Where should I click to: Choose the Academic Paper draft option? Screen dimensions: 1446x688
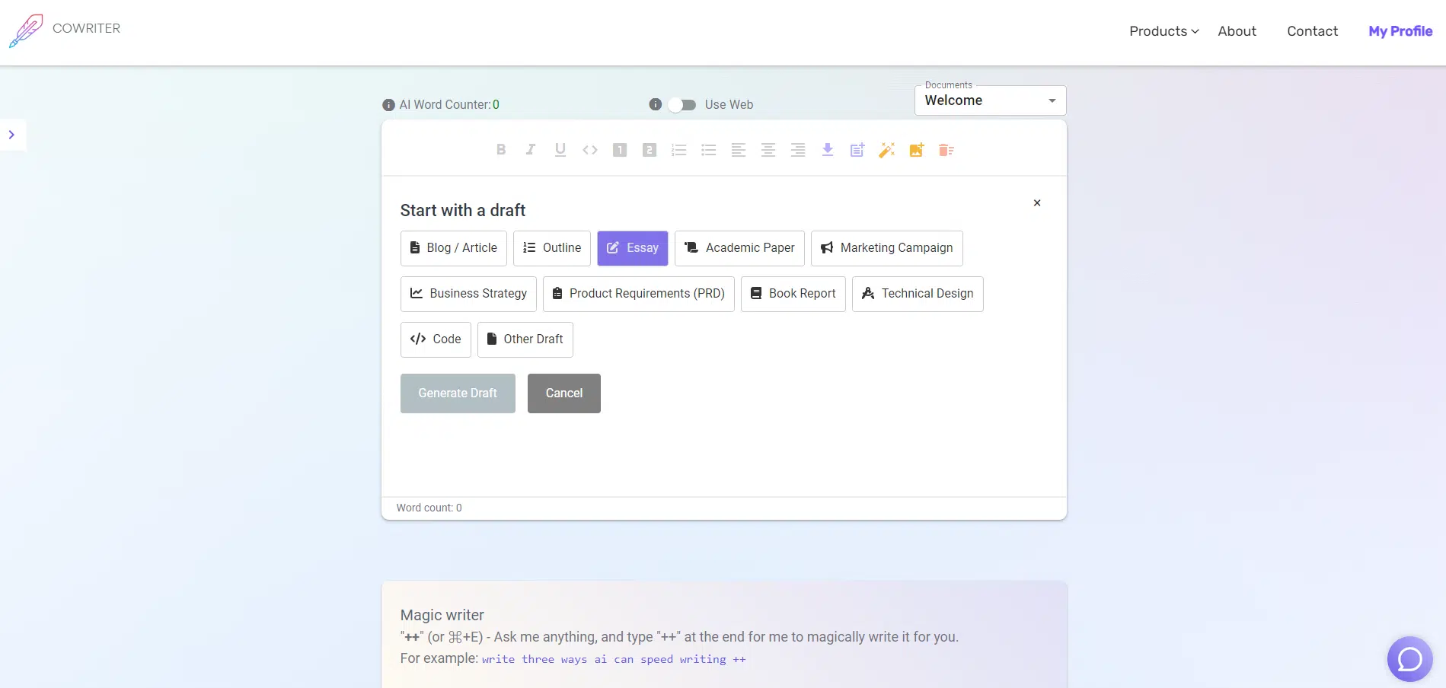(x=739, y=248)
